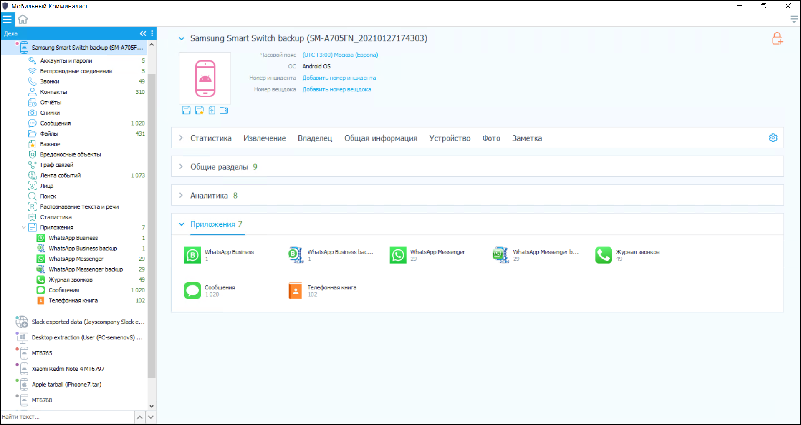Switch to the Извлечение tab

pyautogui.click(x=265, y=138)
